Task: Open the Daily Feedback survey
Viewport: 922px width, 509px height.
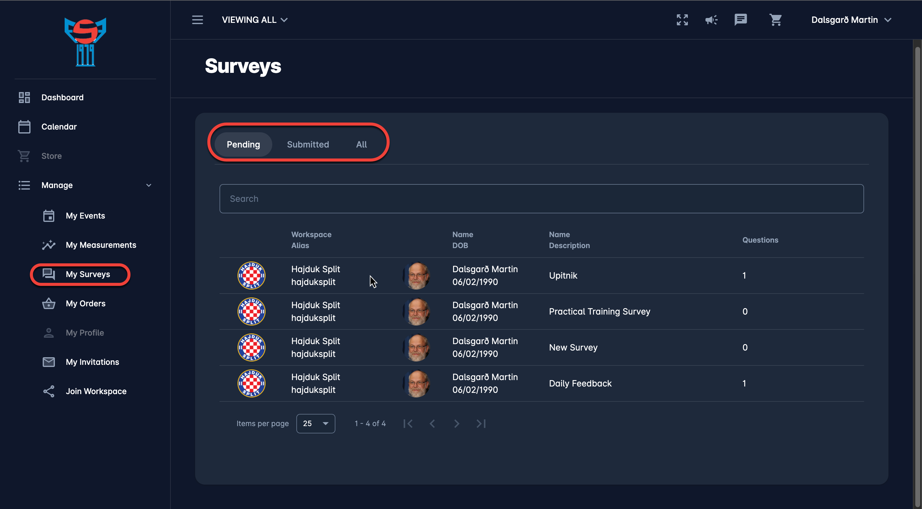Action: tap(580, 383)
